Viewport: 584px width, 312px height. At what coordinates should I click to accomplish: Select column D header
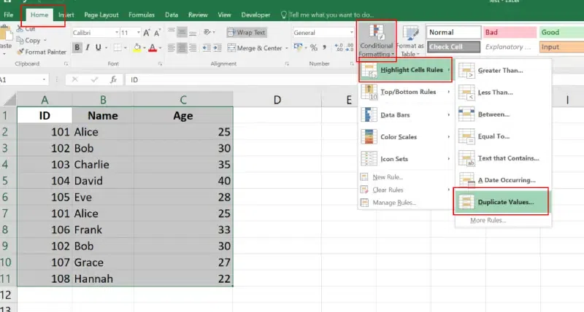point(277,100)
